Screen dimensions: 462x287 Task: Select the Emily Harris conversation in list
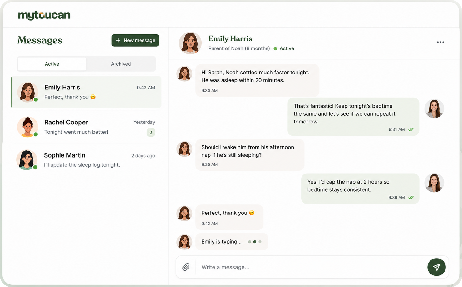click(86, 92)
